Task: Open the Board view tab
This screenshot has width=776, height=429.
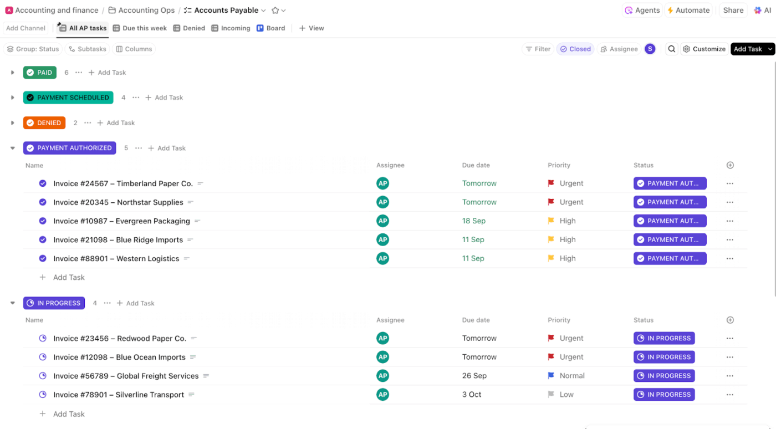Action: point(271,28)
